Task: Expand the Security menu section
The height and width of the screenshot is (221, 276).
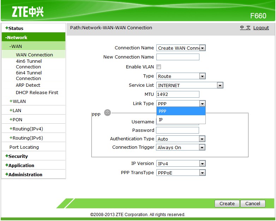Action: click(17, 156)
